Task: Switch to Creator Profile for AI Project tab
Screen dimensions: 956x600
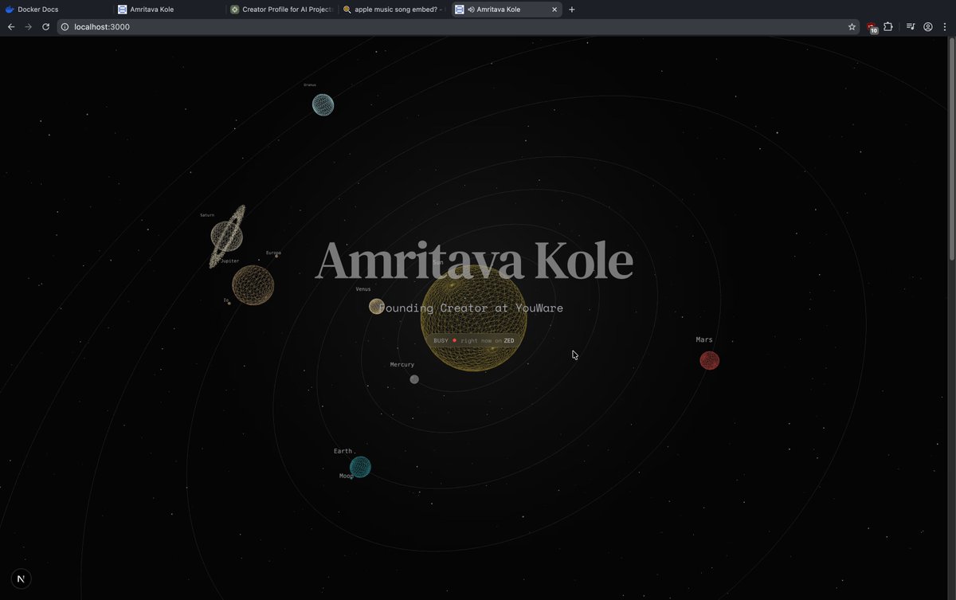Action: pyautogui.click(x=280, y=10)
